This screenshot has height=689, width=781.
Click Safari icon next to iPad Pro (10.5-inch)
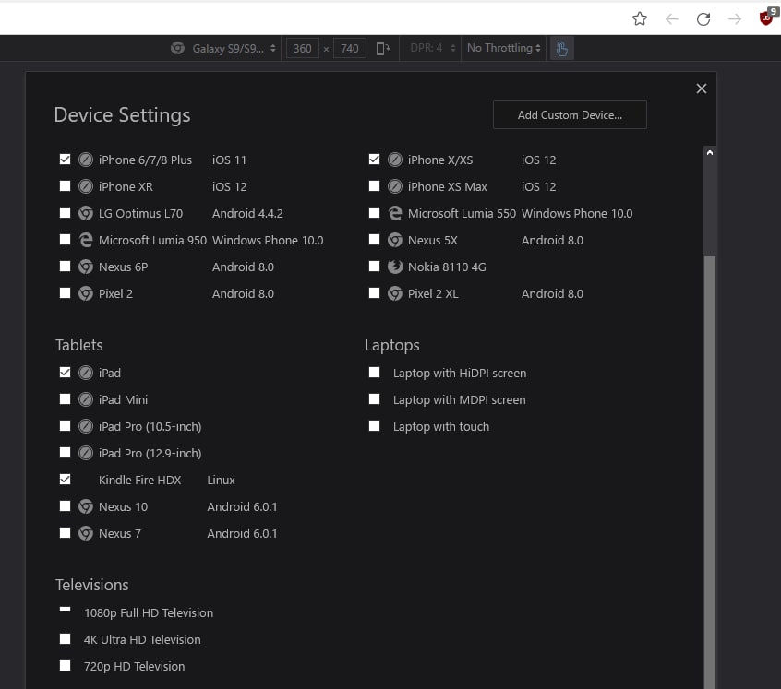click(x=86, y=426)
